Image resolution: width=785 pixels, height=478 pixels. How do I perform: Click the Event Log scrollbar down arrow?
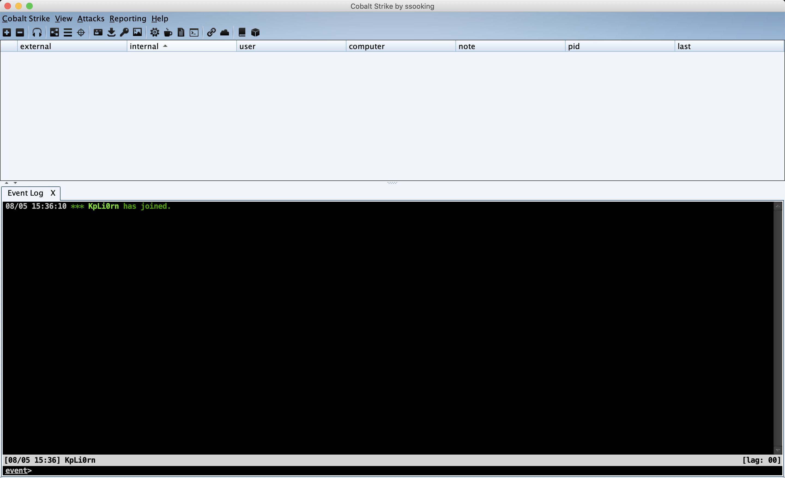[778, 450]
